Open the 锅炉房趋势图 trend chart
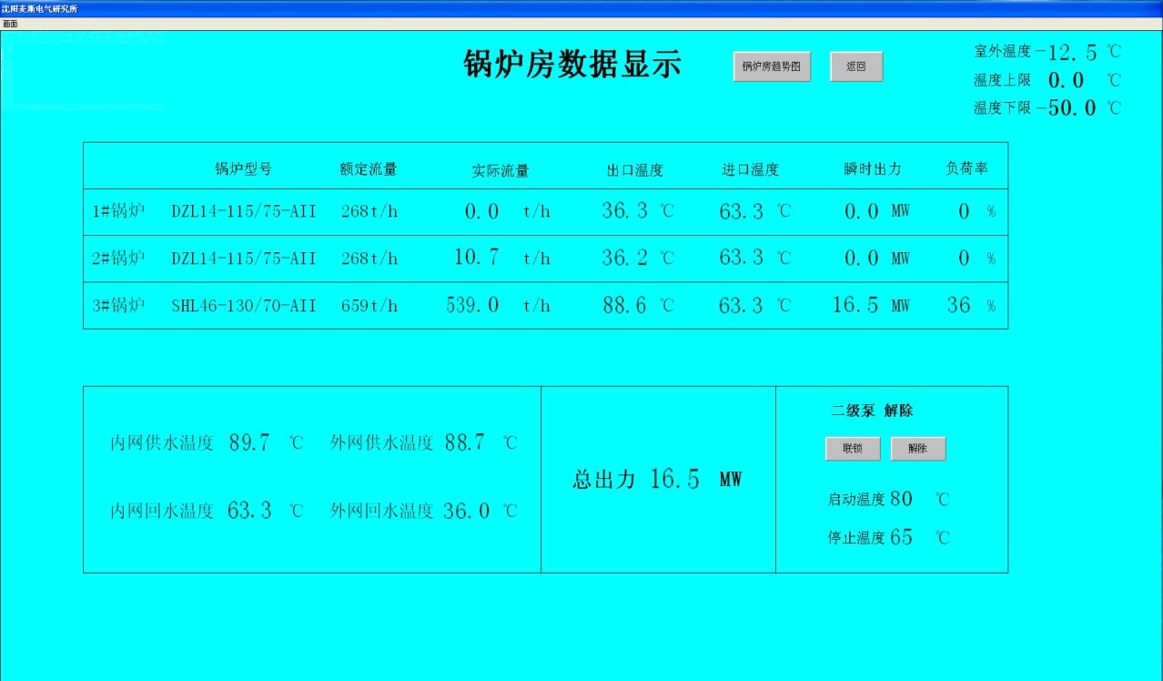The height and width of the screenshot is (681, 1163). 771,66
